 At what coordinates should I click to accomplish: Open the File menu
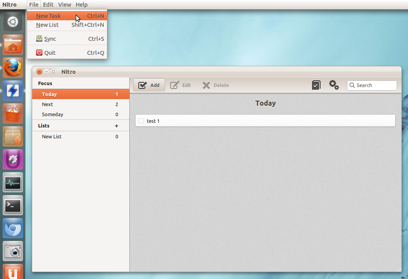[x=34, y=5]
